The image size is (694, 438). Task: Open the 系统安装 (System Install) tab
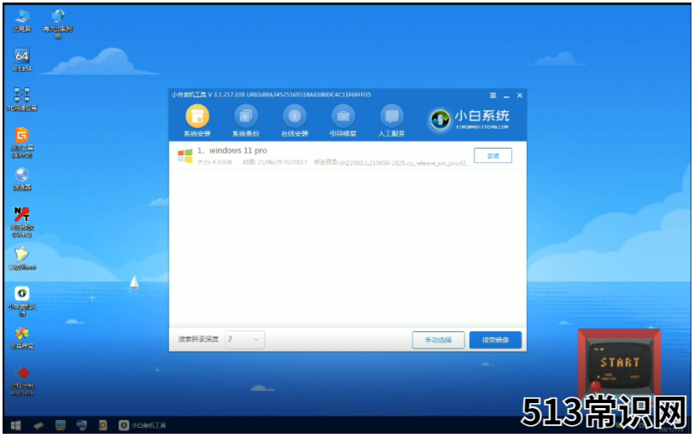pyautogui.click(x=196, y=120)
